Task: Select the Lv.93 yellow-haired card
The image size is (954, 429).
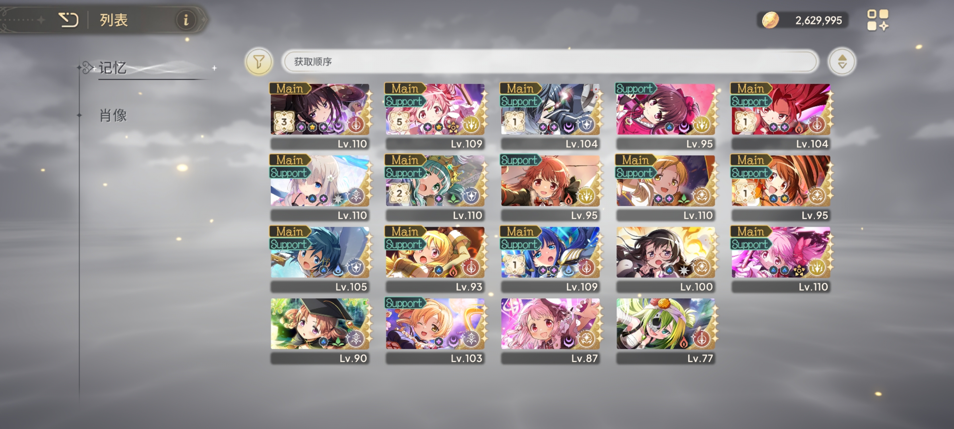Action: click(x=435, y=259)
